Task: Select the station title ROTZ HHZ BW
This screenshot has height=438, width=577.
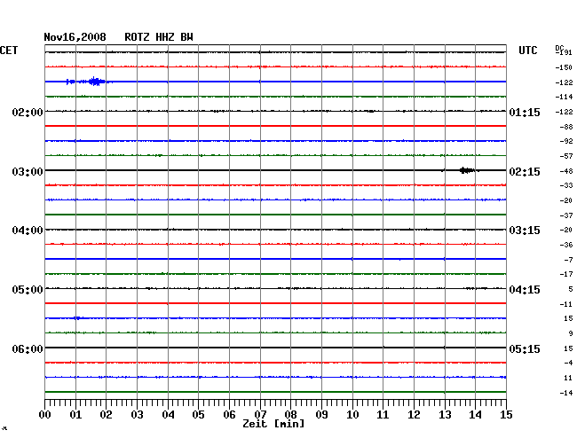Action: coord(159,37)
